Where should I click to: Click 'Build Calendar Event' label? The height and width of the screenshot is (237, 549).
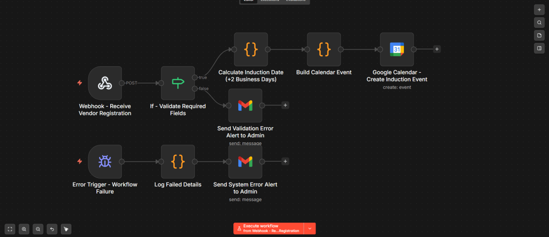point(324,72)
